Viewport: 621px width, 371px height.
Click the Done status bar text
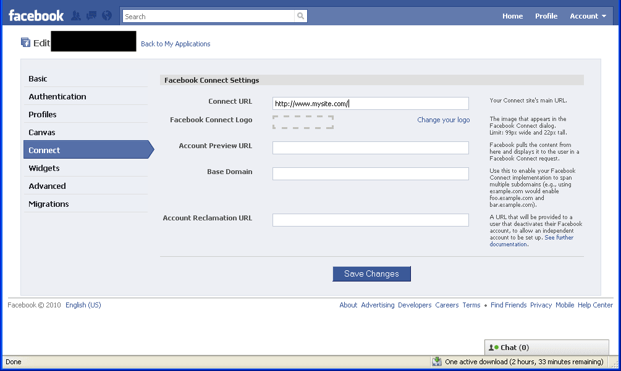14,362
